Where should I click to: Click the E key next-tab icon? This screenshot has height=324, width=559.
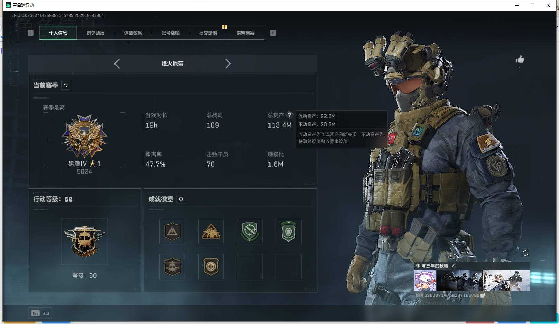pyautogui.click(x=273, y=33)
